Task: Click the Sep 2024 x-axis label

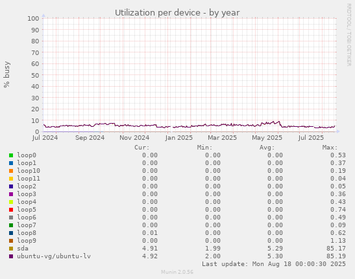Action: [x=90, y=138]
